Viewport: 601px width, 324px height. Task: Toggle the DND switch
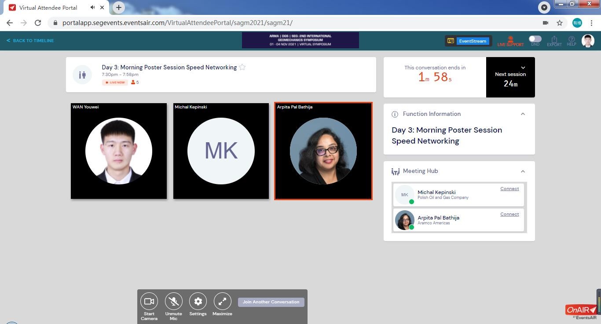[x=535, y=39]
